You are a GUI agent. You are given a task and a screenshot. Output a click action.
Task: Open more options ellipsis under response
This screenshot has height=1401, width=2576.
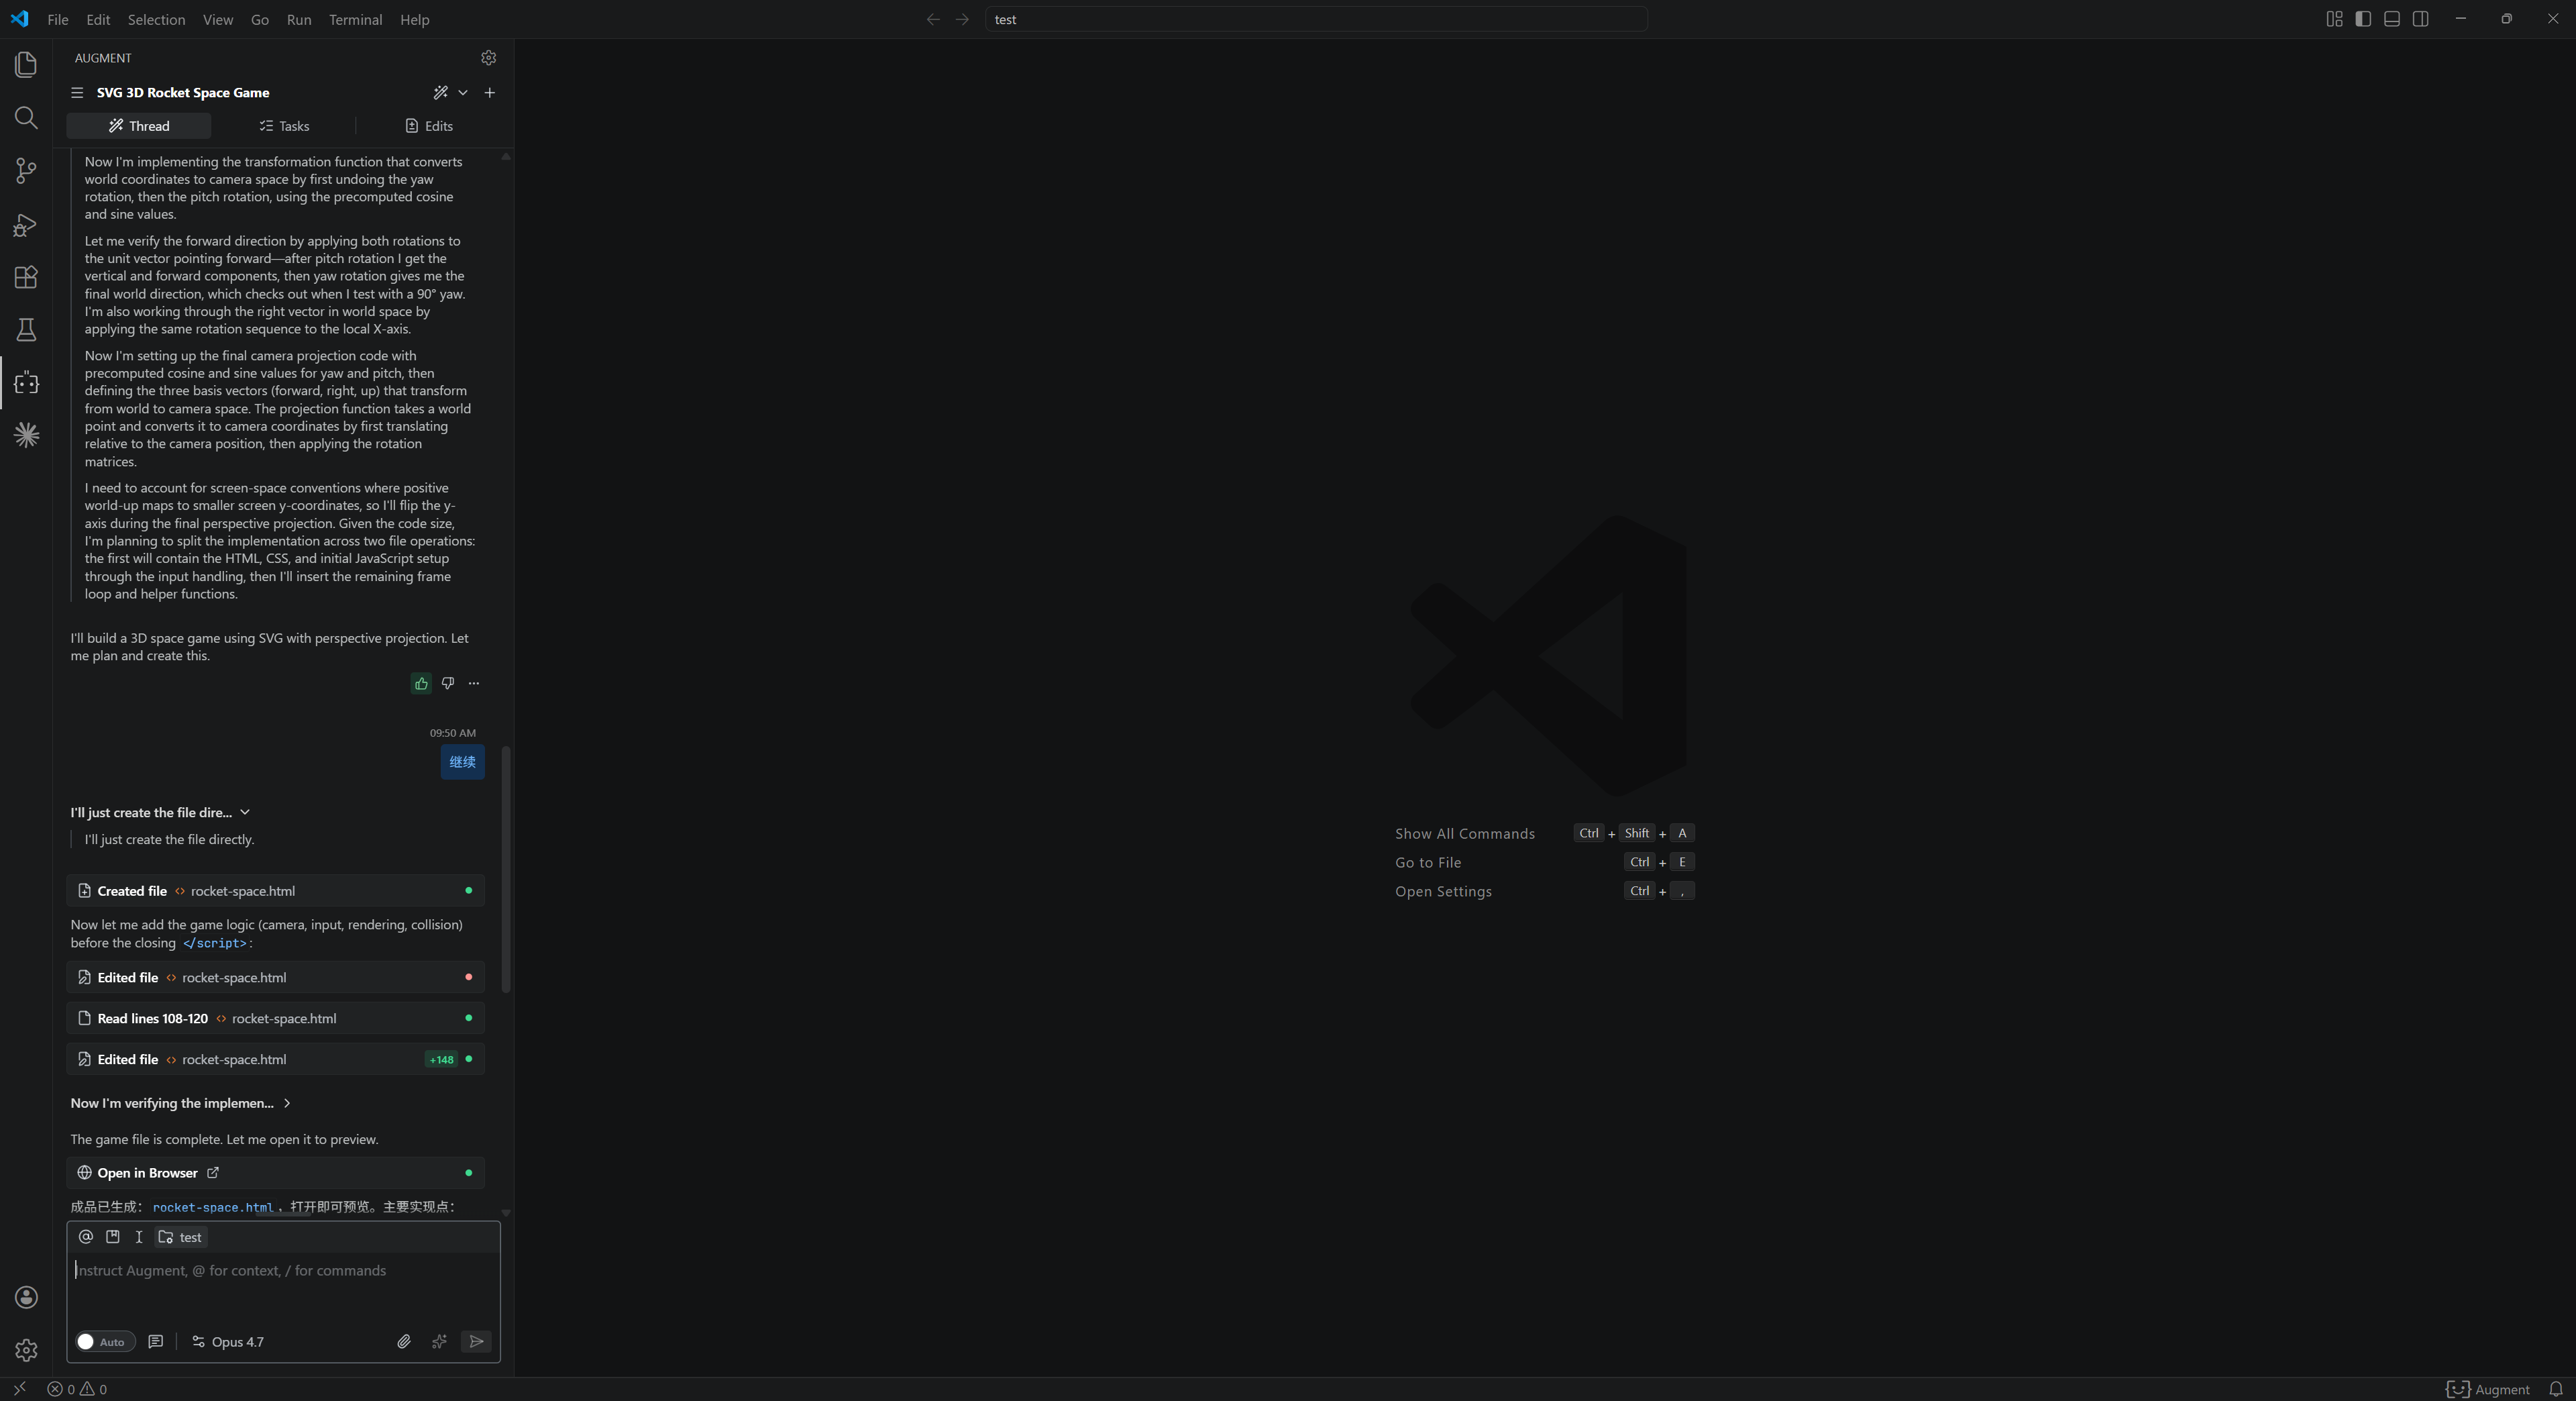click(474, 684)
